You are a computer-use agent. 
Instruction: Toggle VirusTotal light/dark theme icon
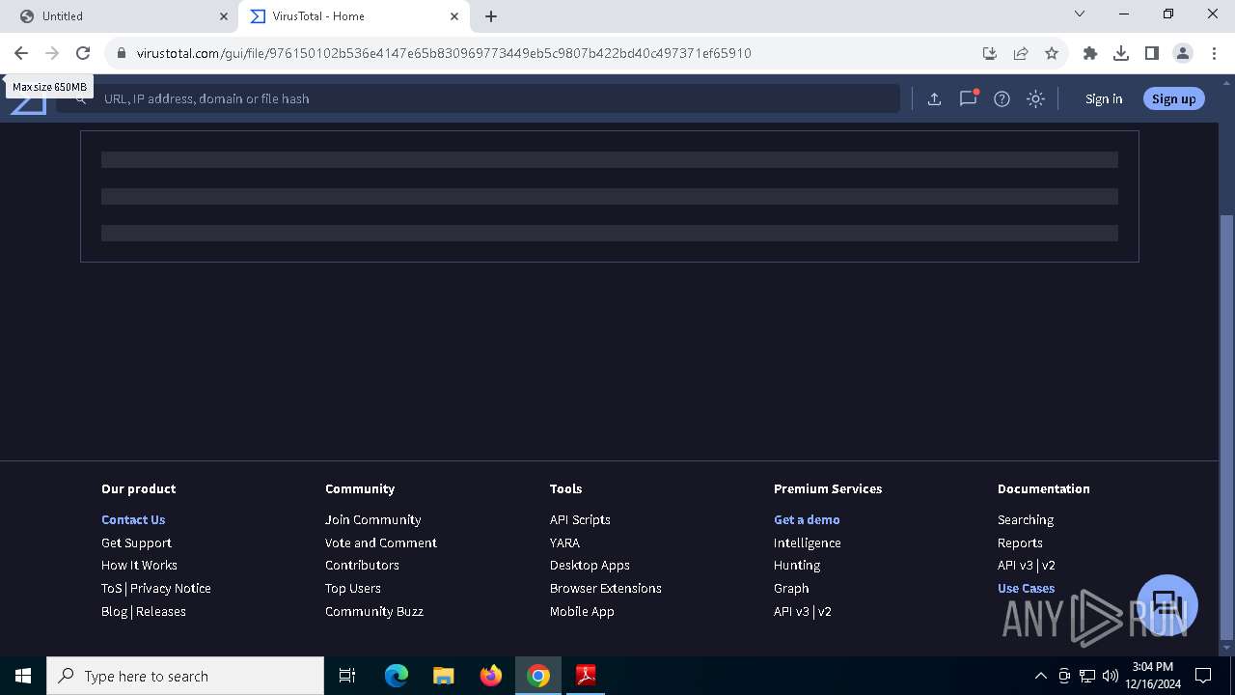(x=1035, y=98)
